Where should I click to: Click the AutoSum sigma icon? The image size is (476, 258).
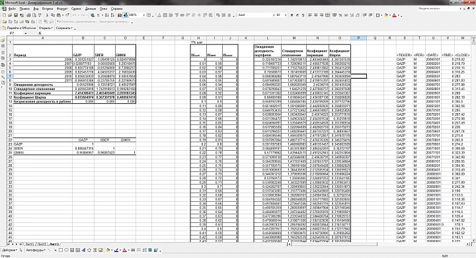(x=99, y=15)
